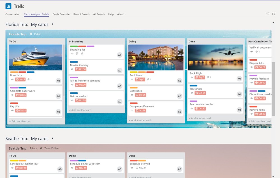Expand the Florida Trip My cards dropdown
The image size is (280, 178).
tap(52, 24)
